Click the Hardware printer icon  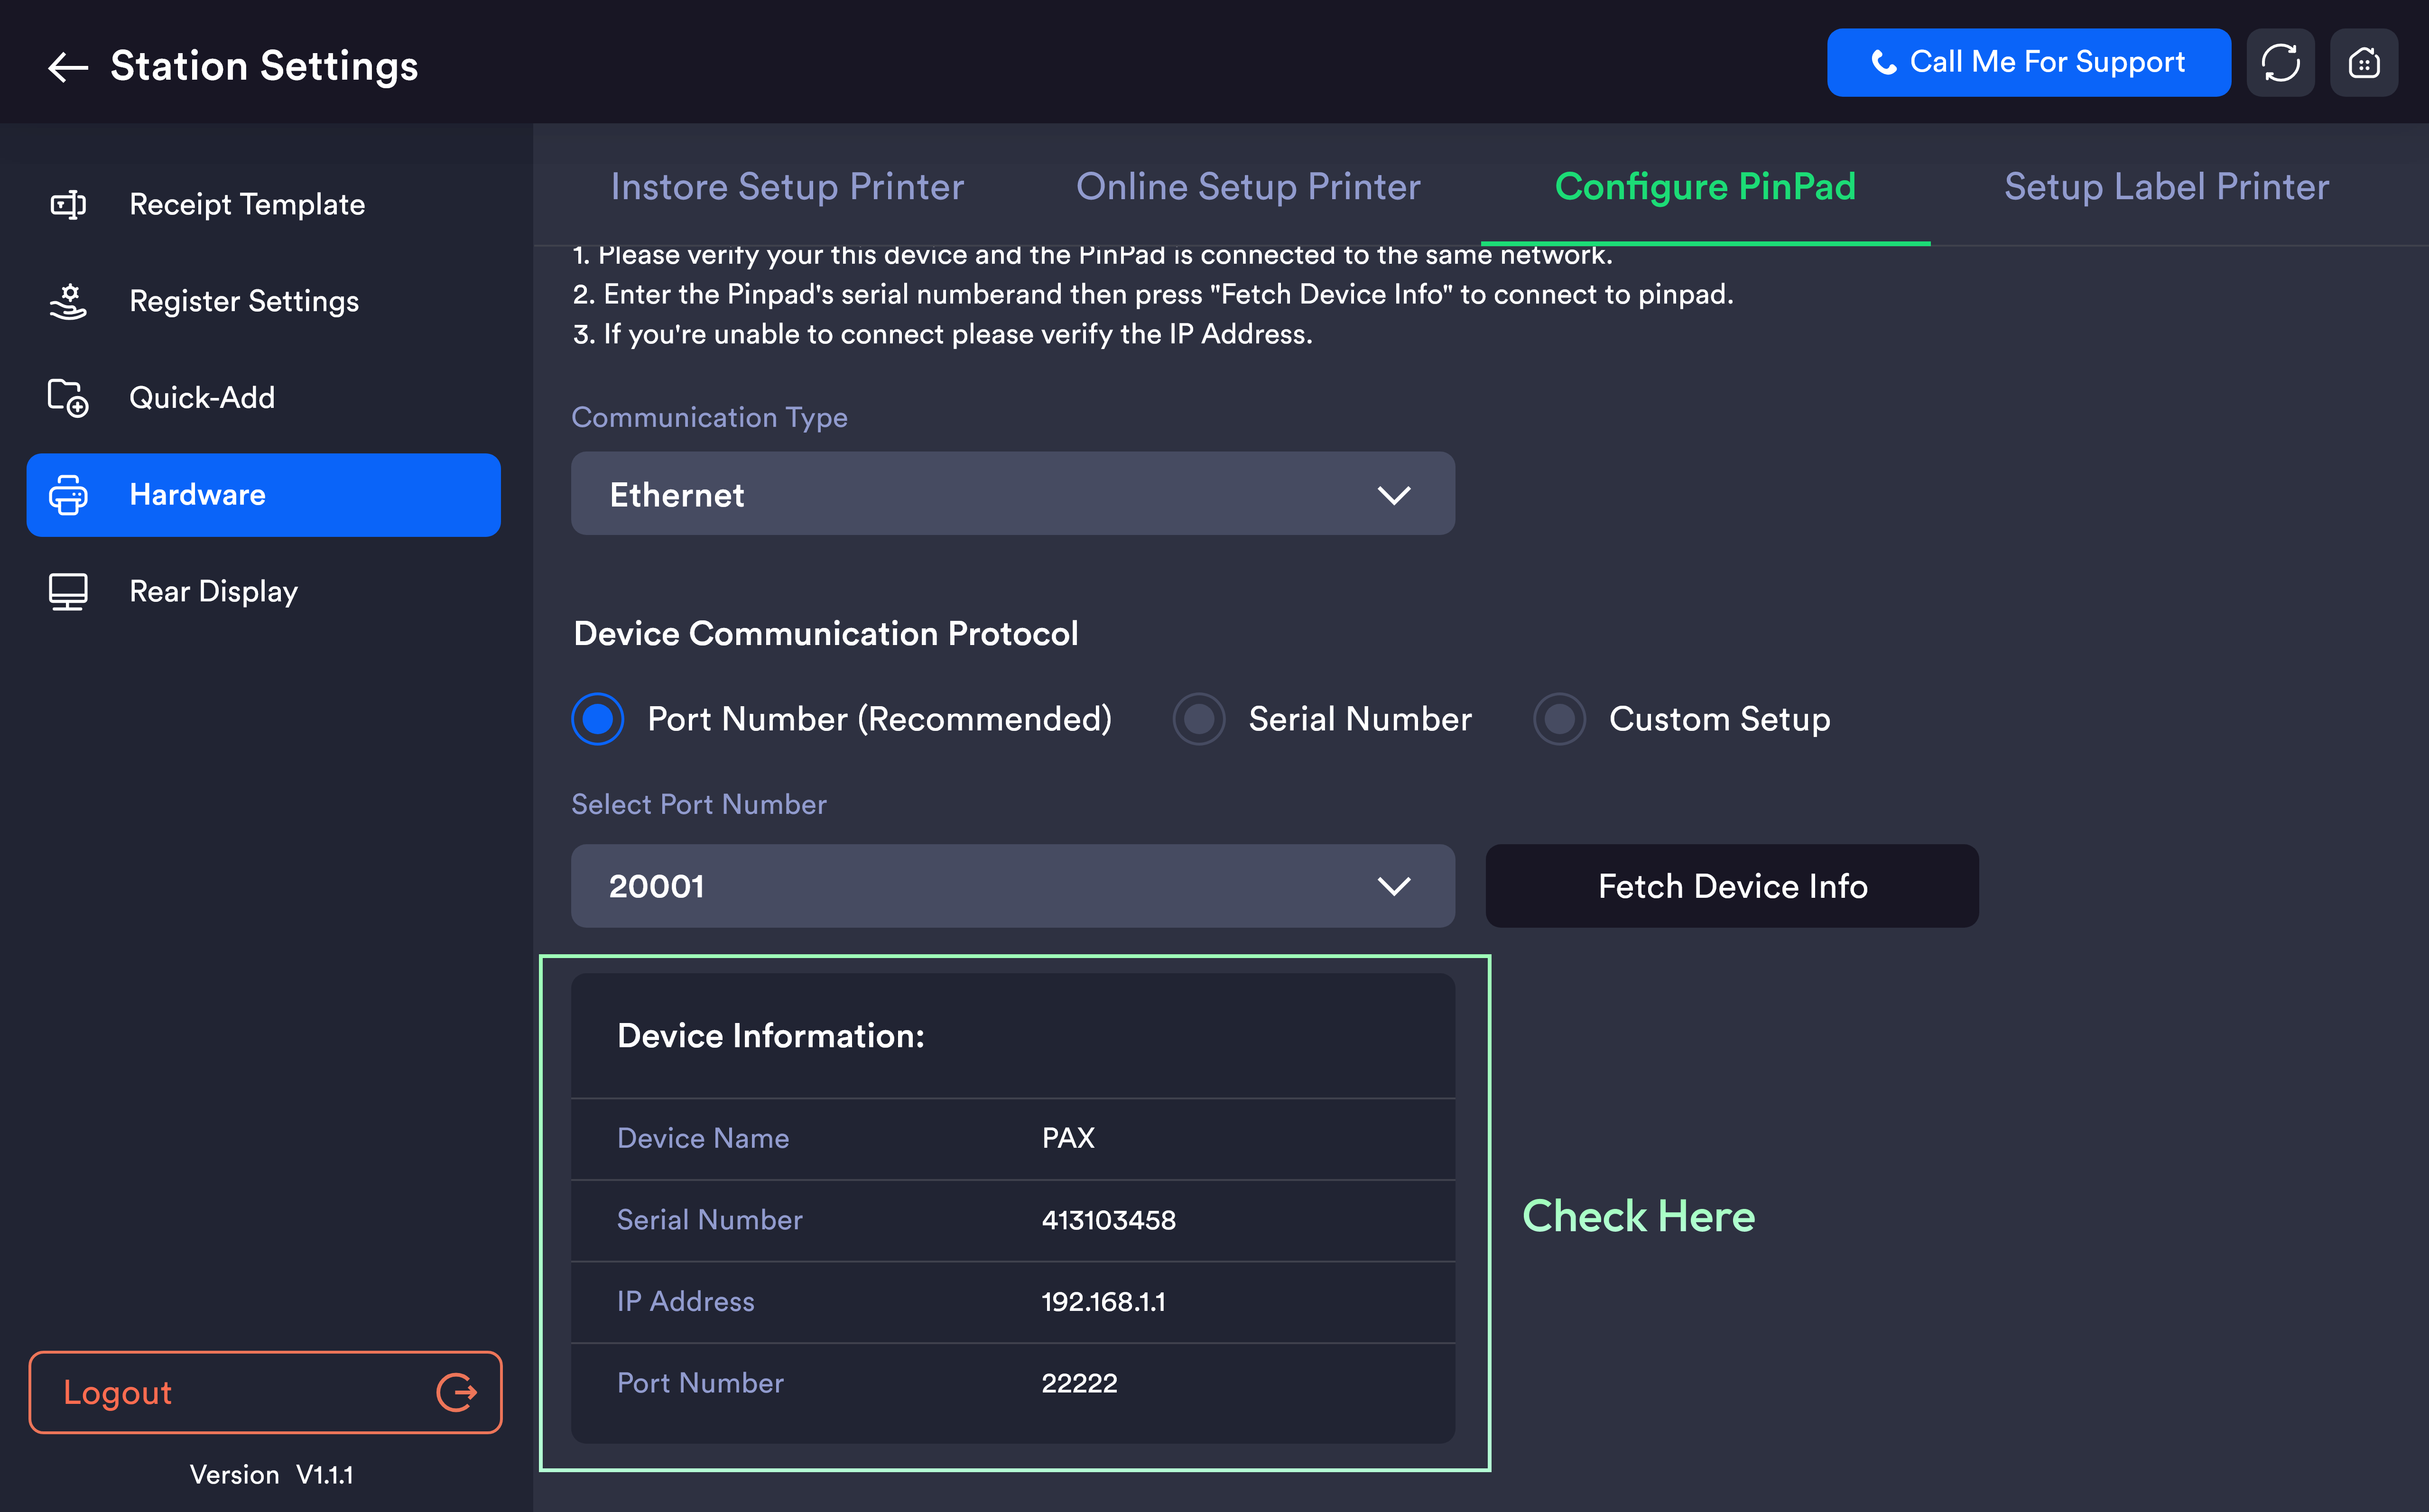tap(68, 495)
